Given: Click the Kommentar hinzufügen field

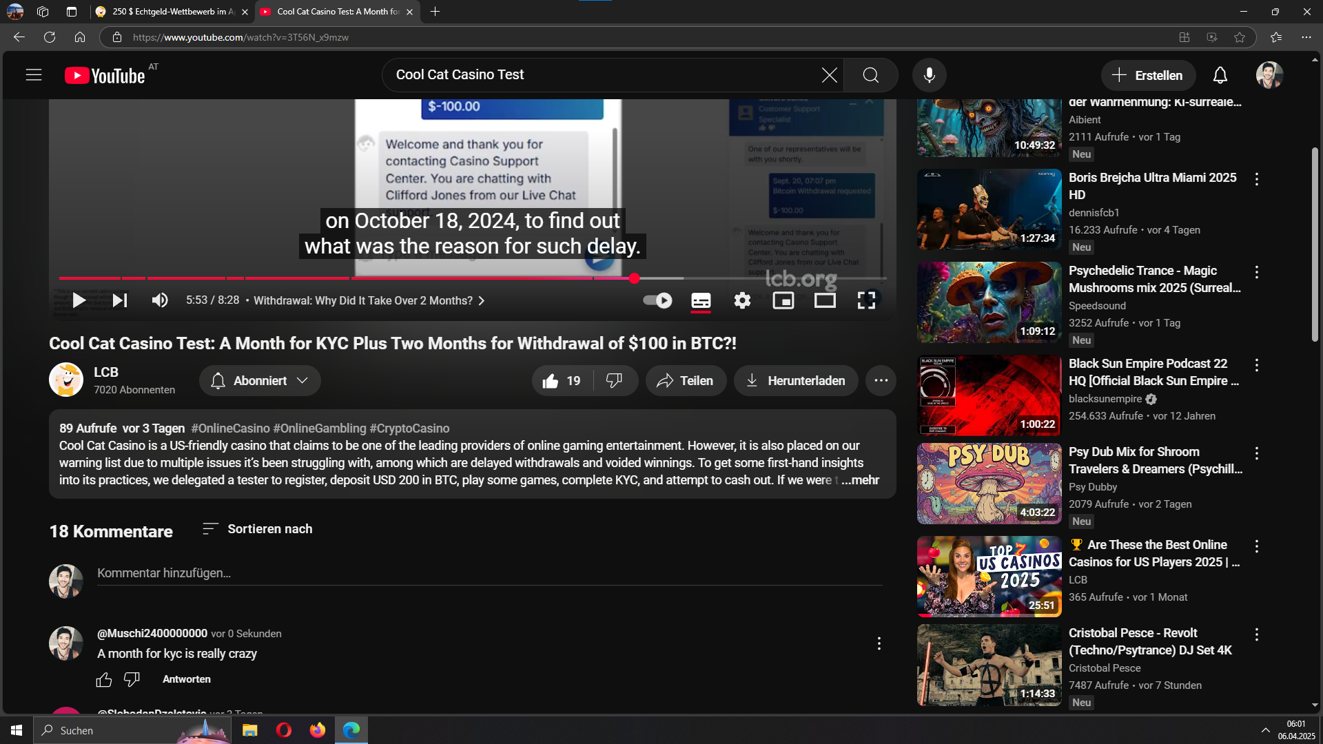Looking at the screenshot, I should click(489, 573).
